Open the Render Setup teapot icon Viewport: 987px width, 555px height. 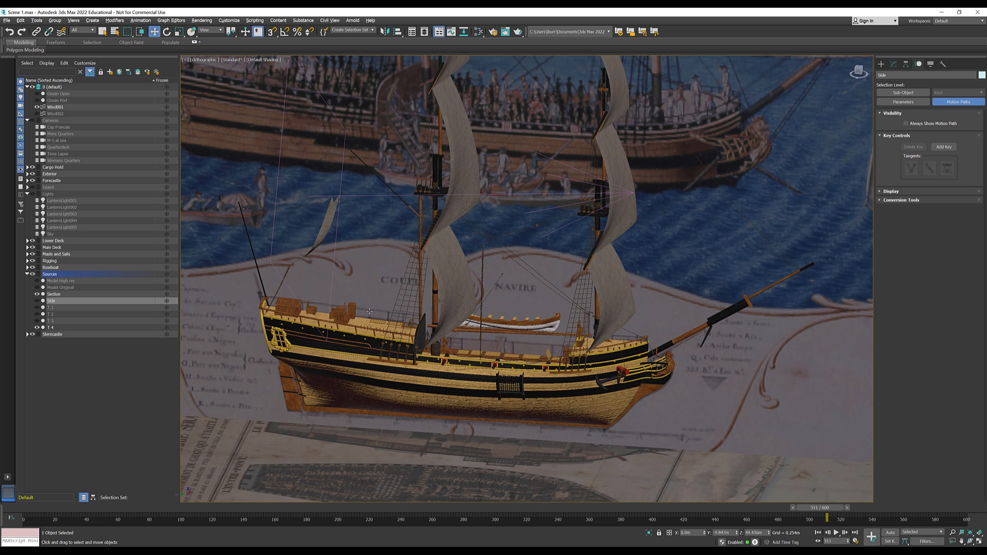(492, 32)
